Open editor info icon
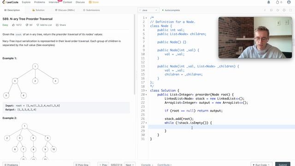Viewport: 295px width, 166px height. pyautogui.click(x=265, y=10)
